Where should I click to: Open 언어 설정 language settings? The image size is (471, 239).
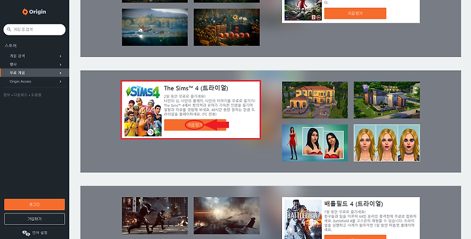pyautogui.click(x=40, y=233)
